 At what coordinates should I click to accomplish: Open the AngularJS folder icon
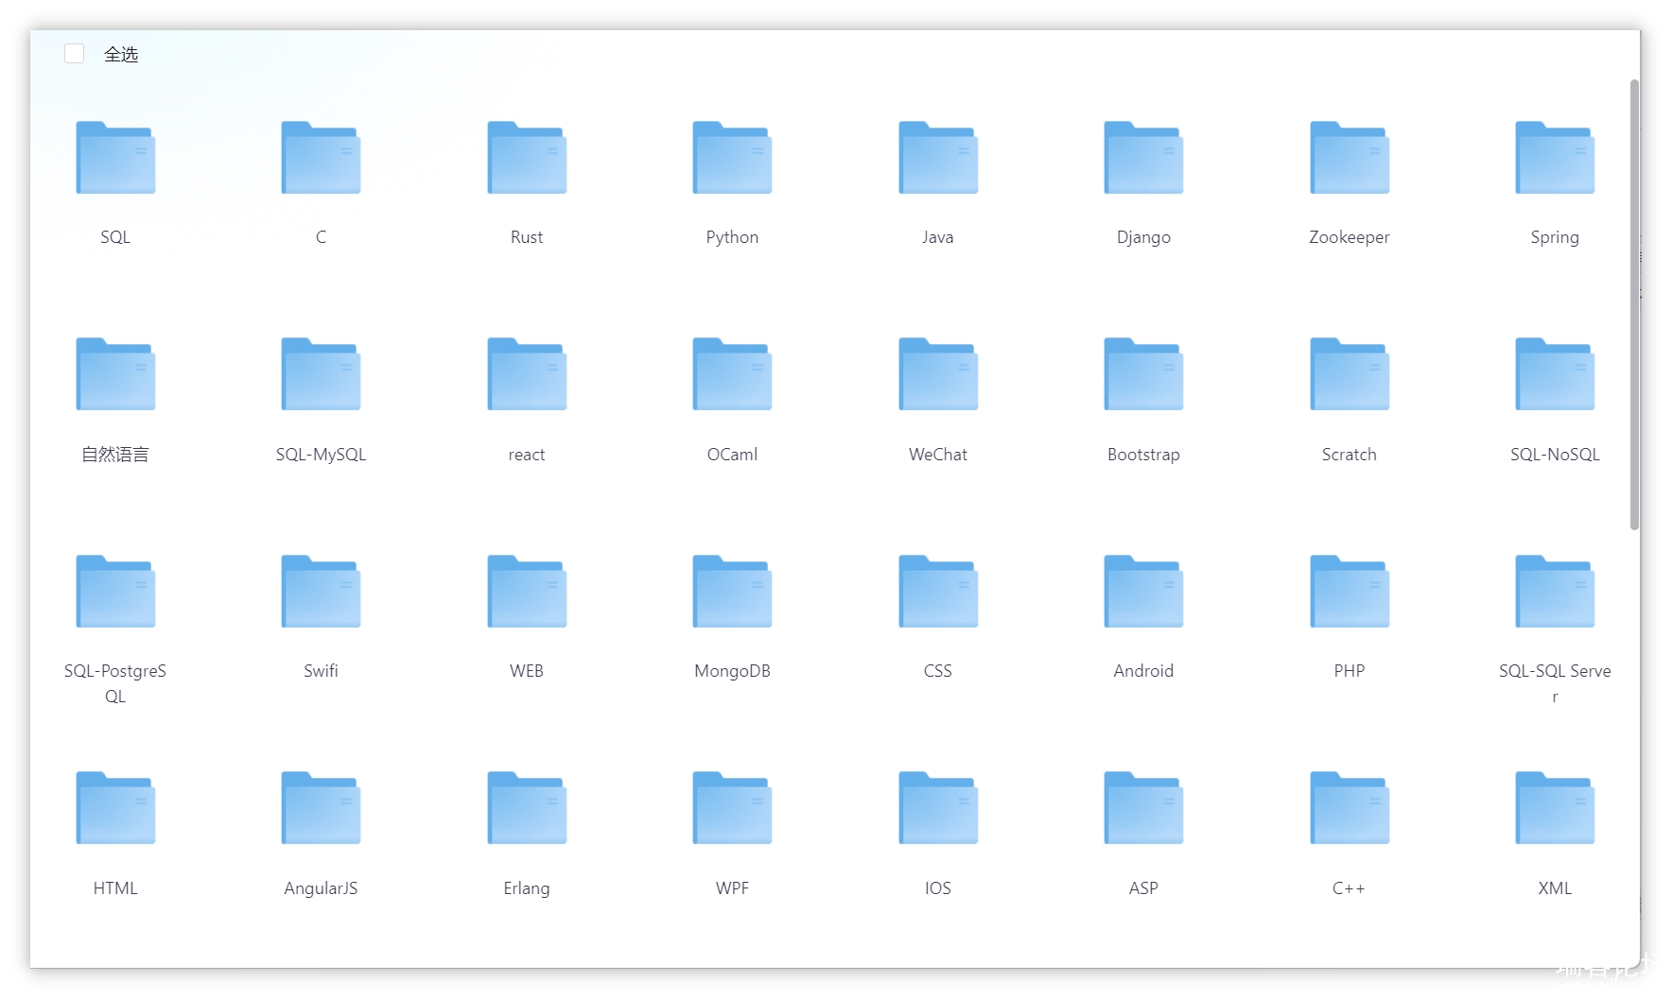[x=321, y=808]
